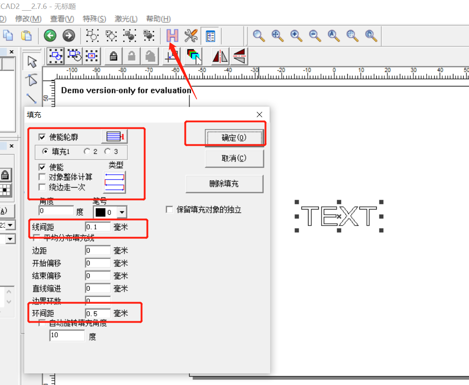Click the Mirror vertically icon
The width and height of the screenshot is (469, 385).
[239, 56]
